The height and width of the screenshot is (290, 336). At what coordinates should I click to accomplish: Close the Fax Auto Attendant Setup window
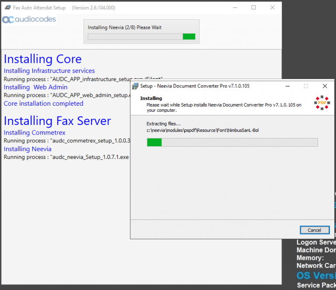click(272, 7)
